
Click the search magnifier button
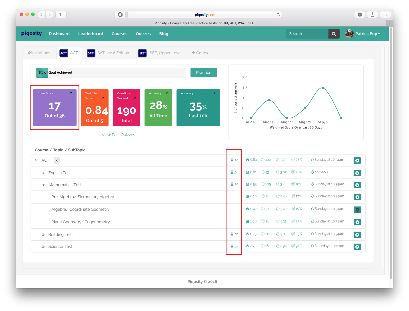pyautogui.click(x=334, y=34)
